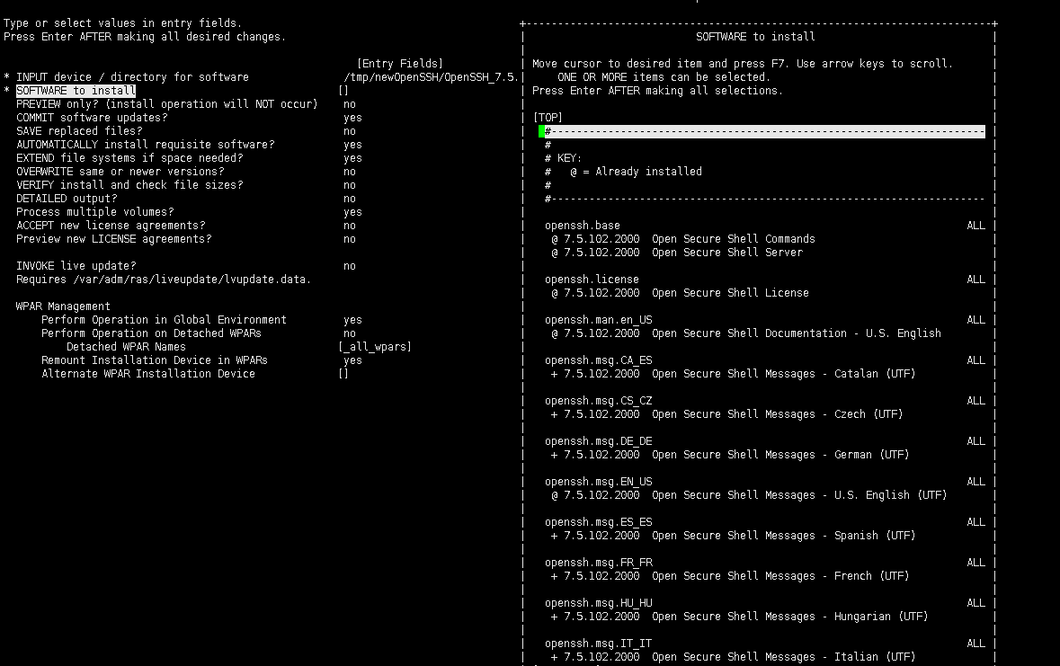Viewport: 1060px width, 666px height.
Task: Select the openssh.msg.FR_FR package row
Action: [x=599, y=563]
